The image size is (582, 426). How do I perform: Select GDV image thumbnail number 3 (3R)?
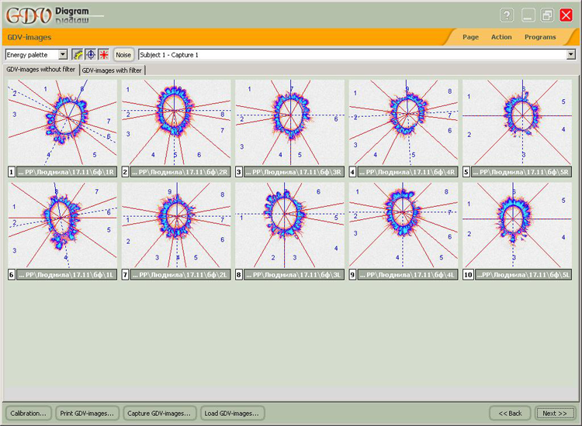(290, 122)
